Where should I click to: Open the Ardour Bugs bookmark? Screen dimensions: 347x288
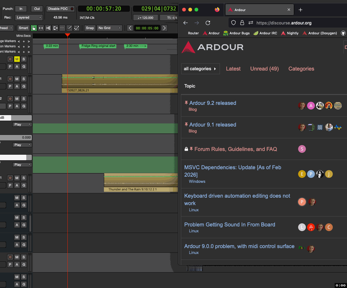[x=236, y=33]
